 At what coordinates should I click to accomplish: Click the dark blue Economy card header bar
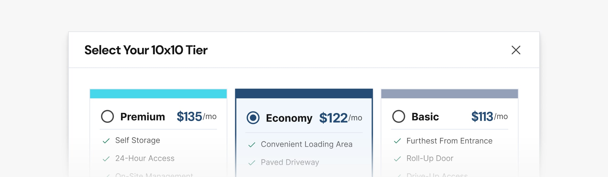(304, 94)
